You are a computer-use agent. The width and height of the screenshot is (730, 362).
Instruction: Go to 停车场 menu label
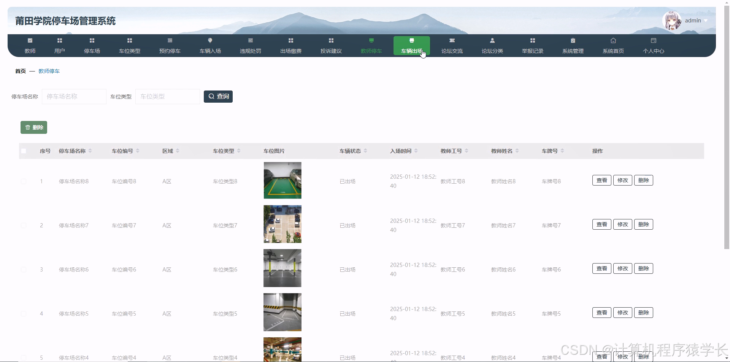coord(92,51)
